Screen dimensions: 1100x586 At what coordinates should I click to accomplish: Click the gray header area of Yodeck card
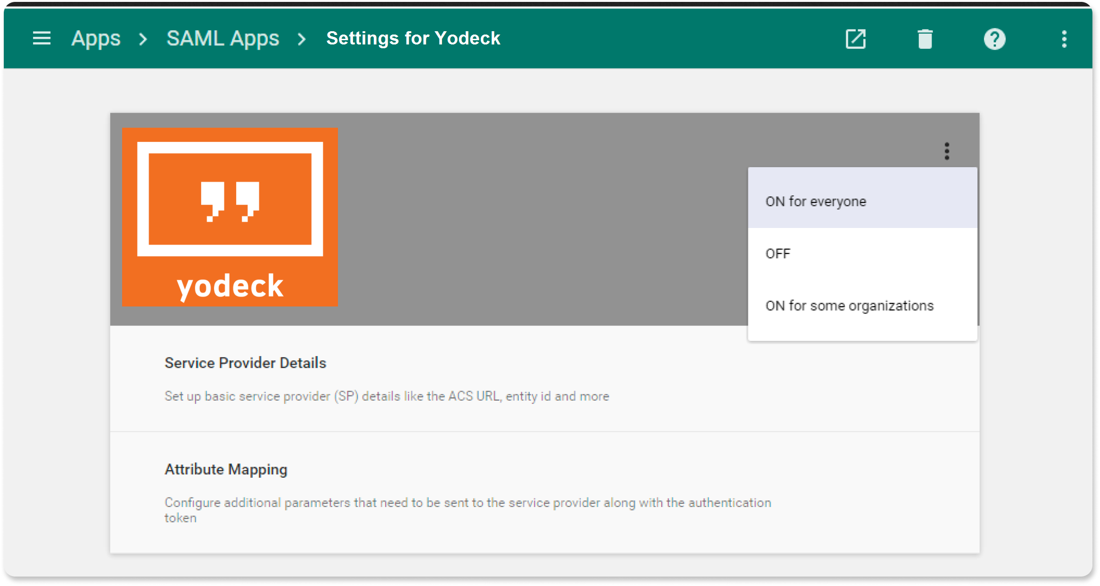[x=540, y=218]
